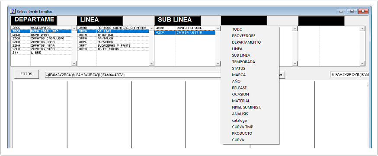Choose TEMPORADA from the context menu
This screenshot has height=156, width=378.
pos(250,62)
